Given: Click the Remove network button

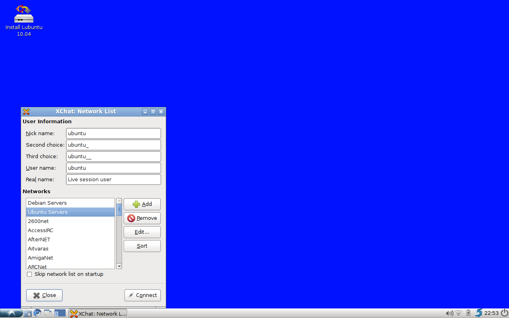Looking at the screenshot, I should click(x=142, y=218).
